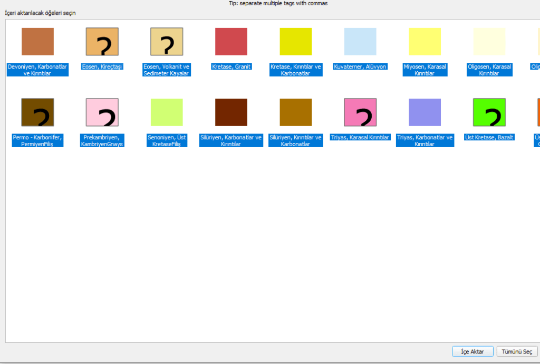The height and width of the screenshot is (364, 540).
Task: Pick the light blue Kuvaterner, Alüvyon symbol
Action: click(x=360, y=42)
